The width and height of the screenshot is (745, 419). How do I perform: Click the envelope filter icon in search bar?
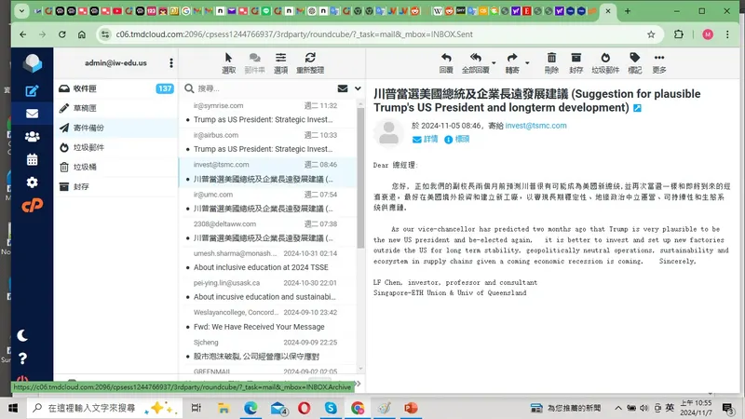tap(343, 88)
